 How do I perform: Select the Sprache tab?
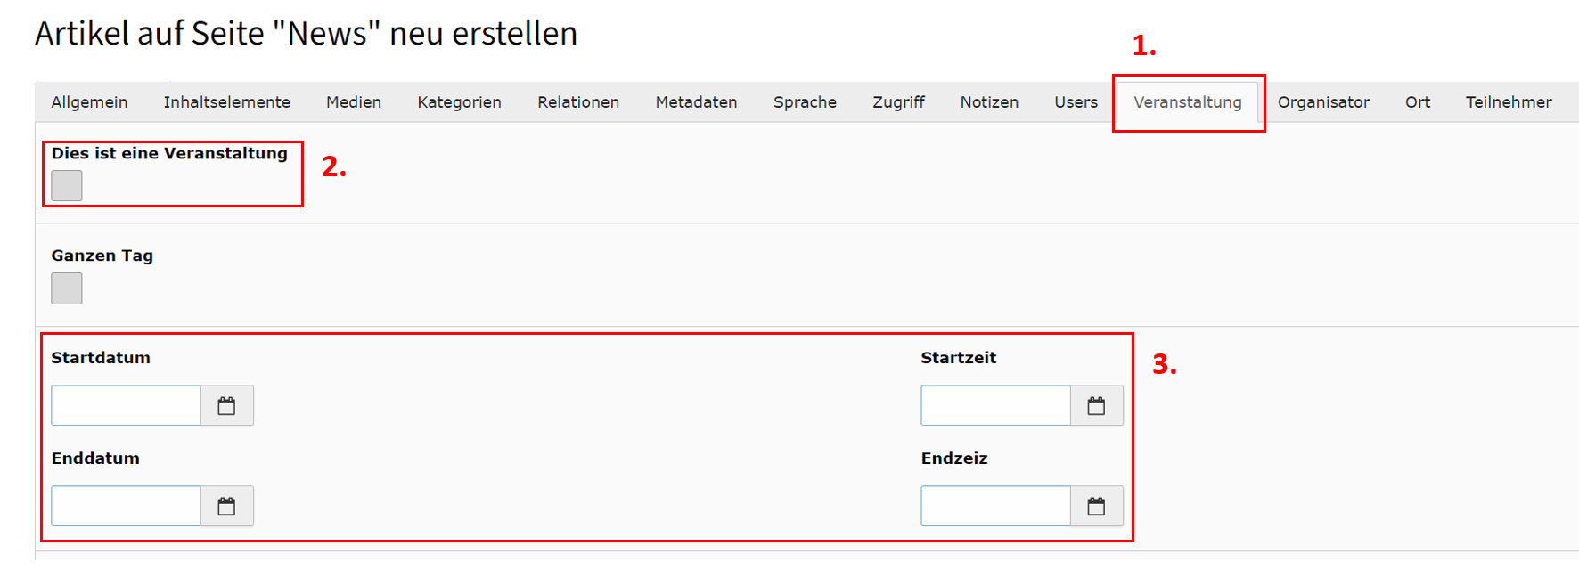806,102
